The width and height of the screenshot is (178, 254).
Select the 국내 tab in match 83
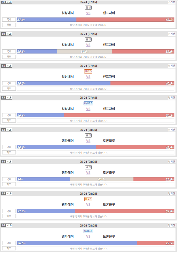(x=9, y=147)
